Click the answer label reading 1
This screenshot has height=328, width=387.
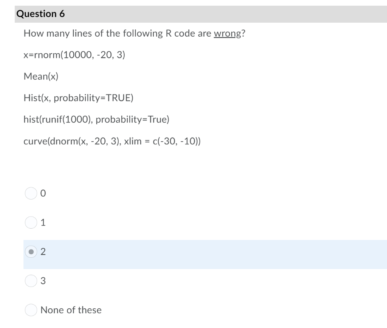coord(42,223)
